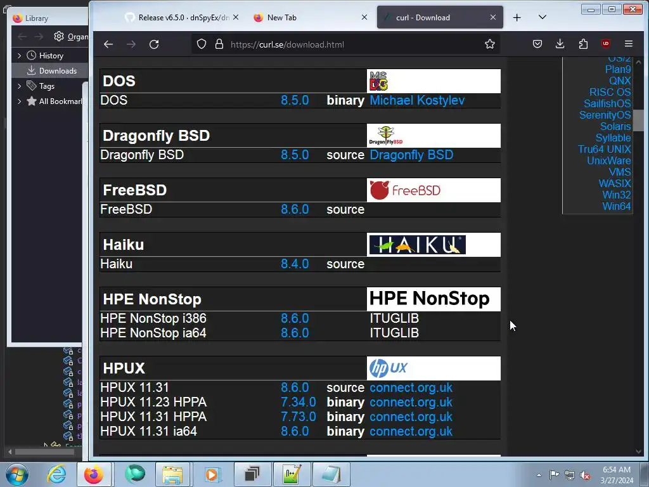
Task: Open the HPUX 11.31 HPPA 7.73.0 link
Action: point(298,417)
